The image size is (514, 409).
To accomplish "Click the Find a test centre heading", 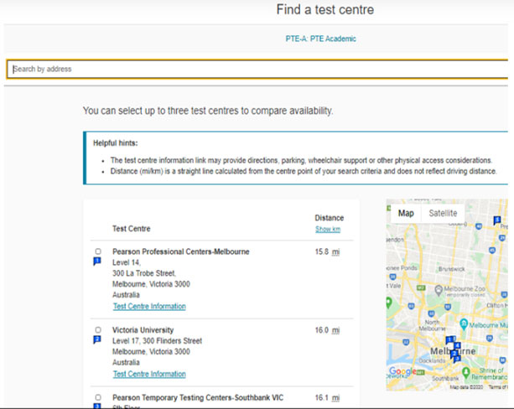I will point(325,9).
